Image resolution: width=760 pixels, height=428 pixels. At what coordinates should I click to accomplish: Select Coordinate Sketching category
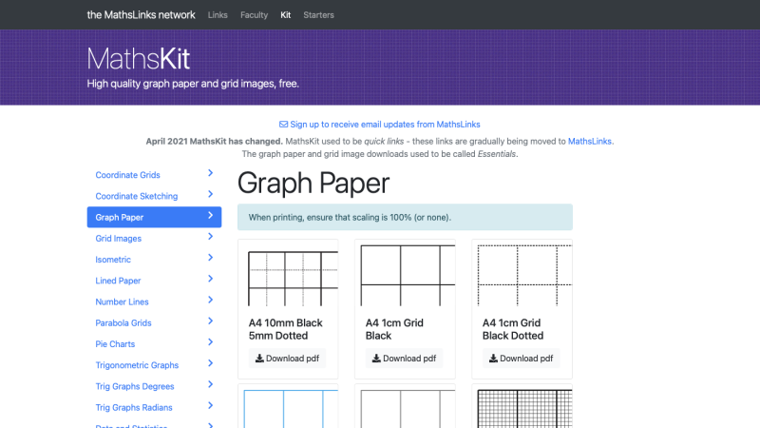tap(154, 196)
